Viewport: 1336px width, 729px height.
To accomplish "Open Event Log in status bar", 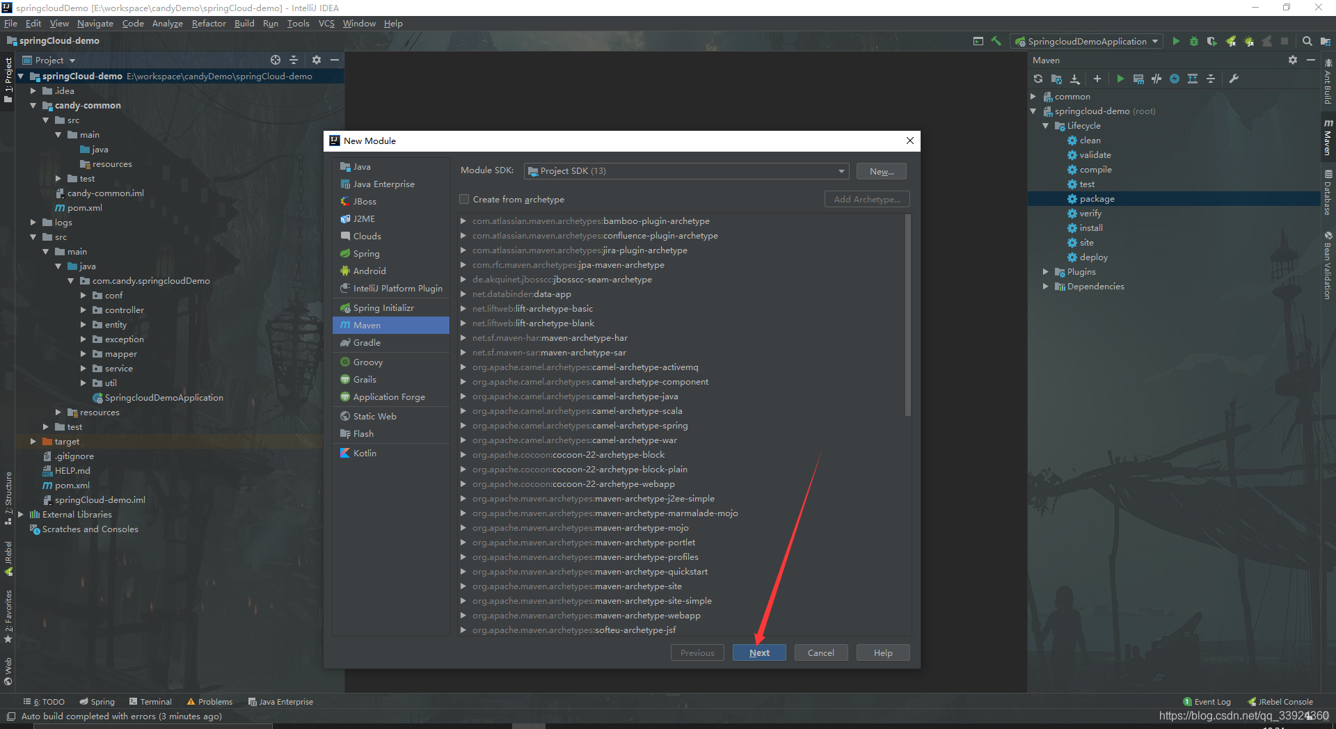I will point(1207,701).
